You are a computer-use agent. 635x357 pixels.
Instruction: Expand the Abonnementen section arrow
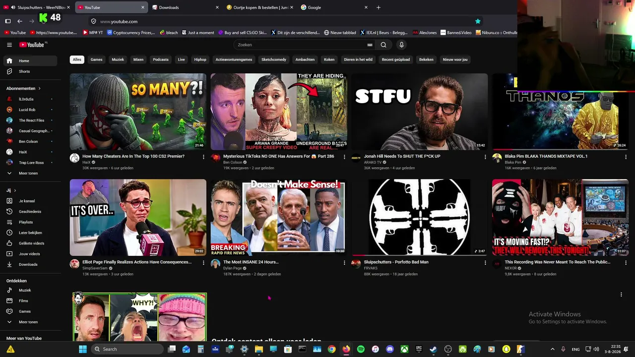(39, 88)
